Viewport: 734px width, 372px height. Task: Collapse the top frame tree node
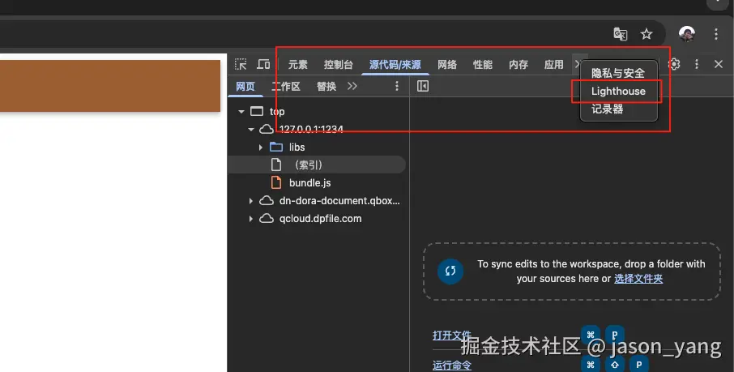pyautogui.click(x=241, y=112)
